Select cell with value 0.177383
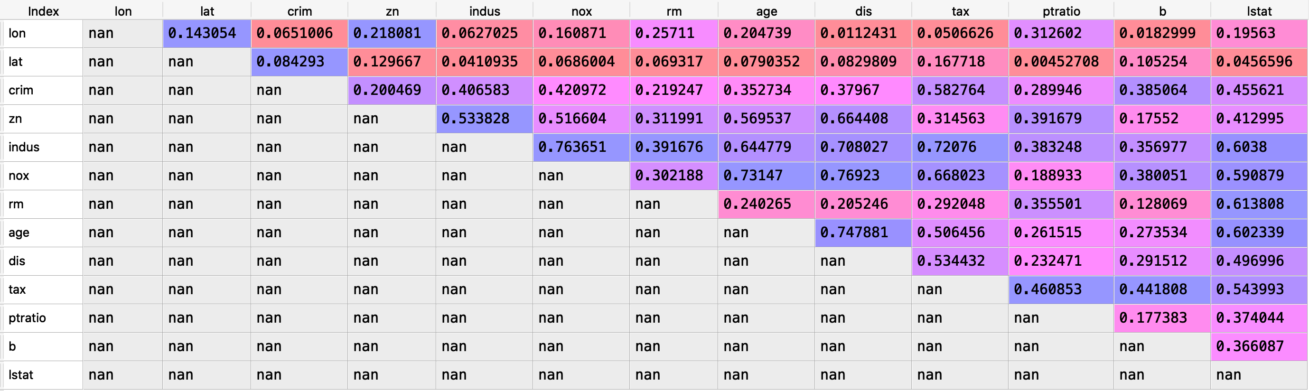 pyautogui.click(x=1162, y=318)
